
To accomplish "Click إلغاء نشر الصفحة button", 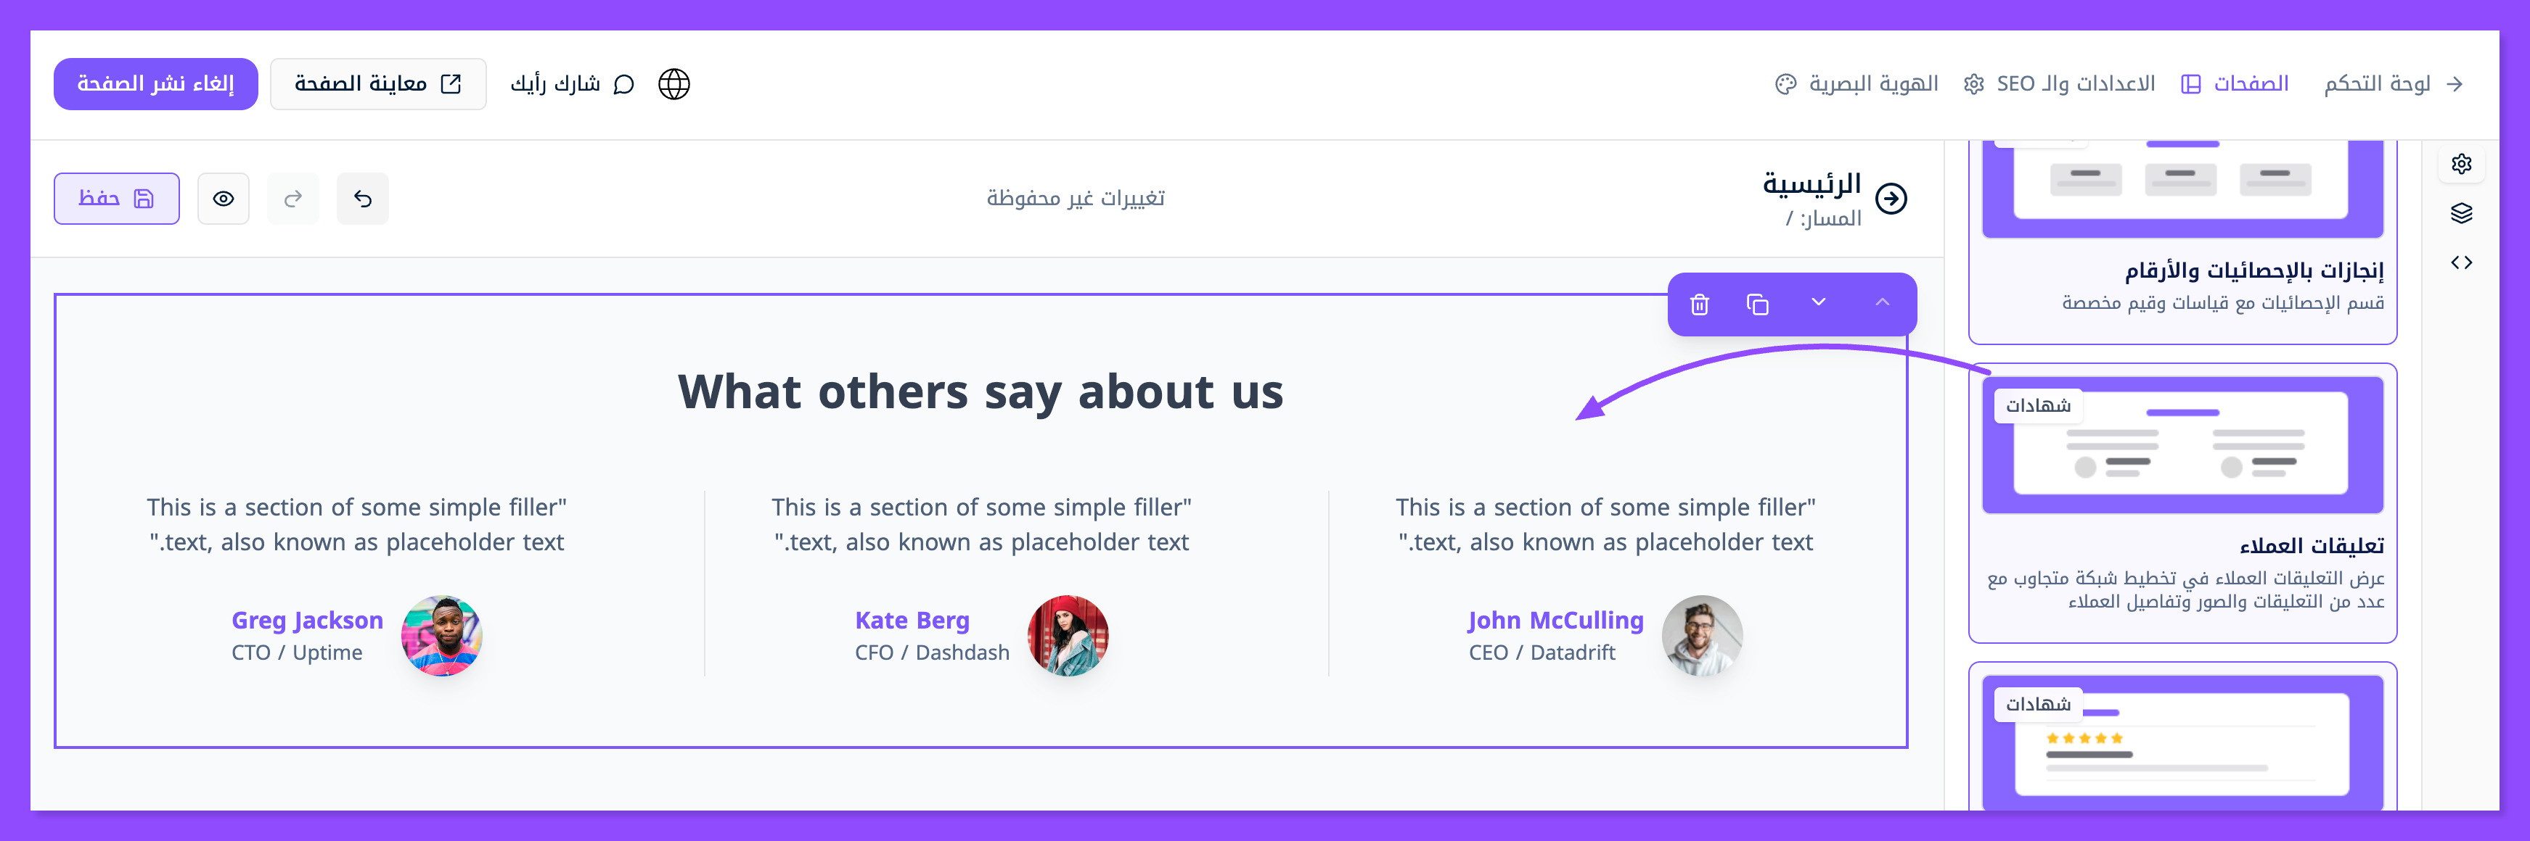I will (x=155, y=84).
